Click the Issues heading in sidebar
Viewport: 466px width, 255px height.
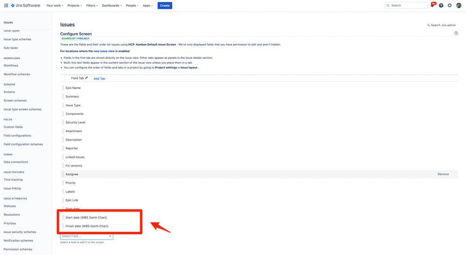point(8,22)
